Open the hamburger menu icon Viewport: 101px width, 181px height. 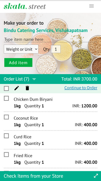(x=91, y=6)
